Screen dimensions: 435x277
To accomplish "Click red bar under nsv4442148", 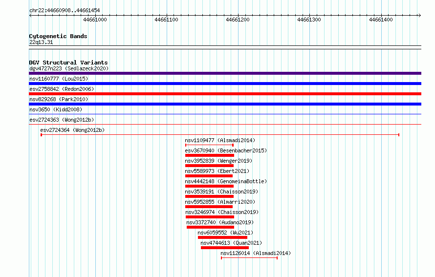I will (x=210, y=186).
